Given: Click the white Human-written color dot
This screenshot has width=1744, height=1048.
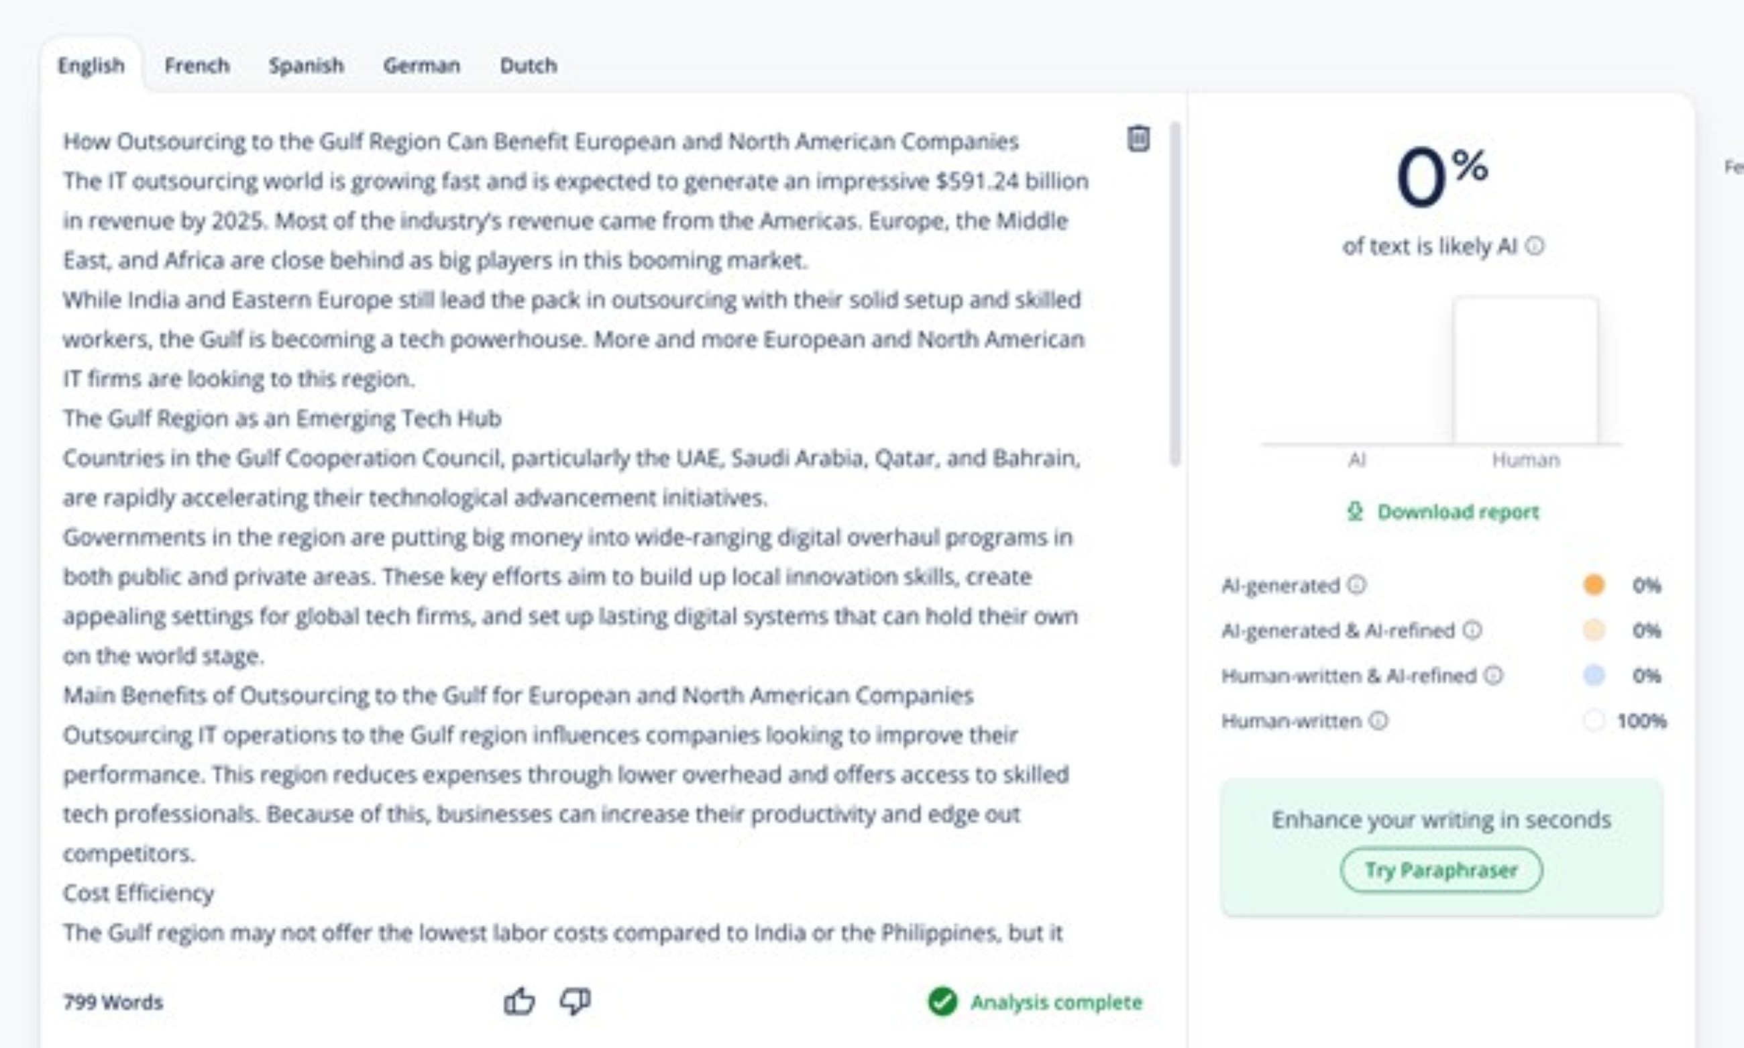Looking at the screenshot, I should click(1594, 721).
